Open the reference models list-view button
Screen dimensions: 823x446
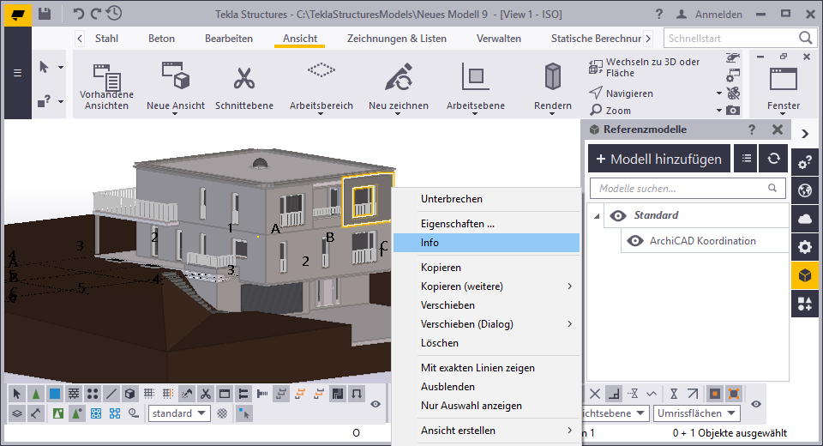[x=746, y=159]
